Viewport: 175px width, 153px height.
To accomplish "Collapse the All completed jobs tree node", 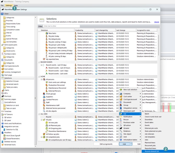I will click(42, 137).
